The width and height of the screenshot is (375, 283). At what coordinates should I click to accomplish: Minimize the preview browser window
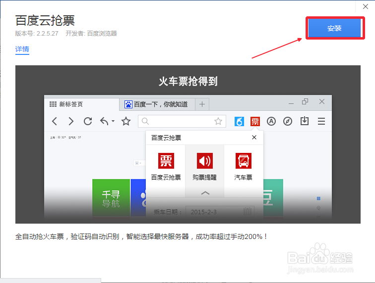(291, 103)
